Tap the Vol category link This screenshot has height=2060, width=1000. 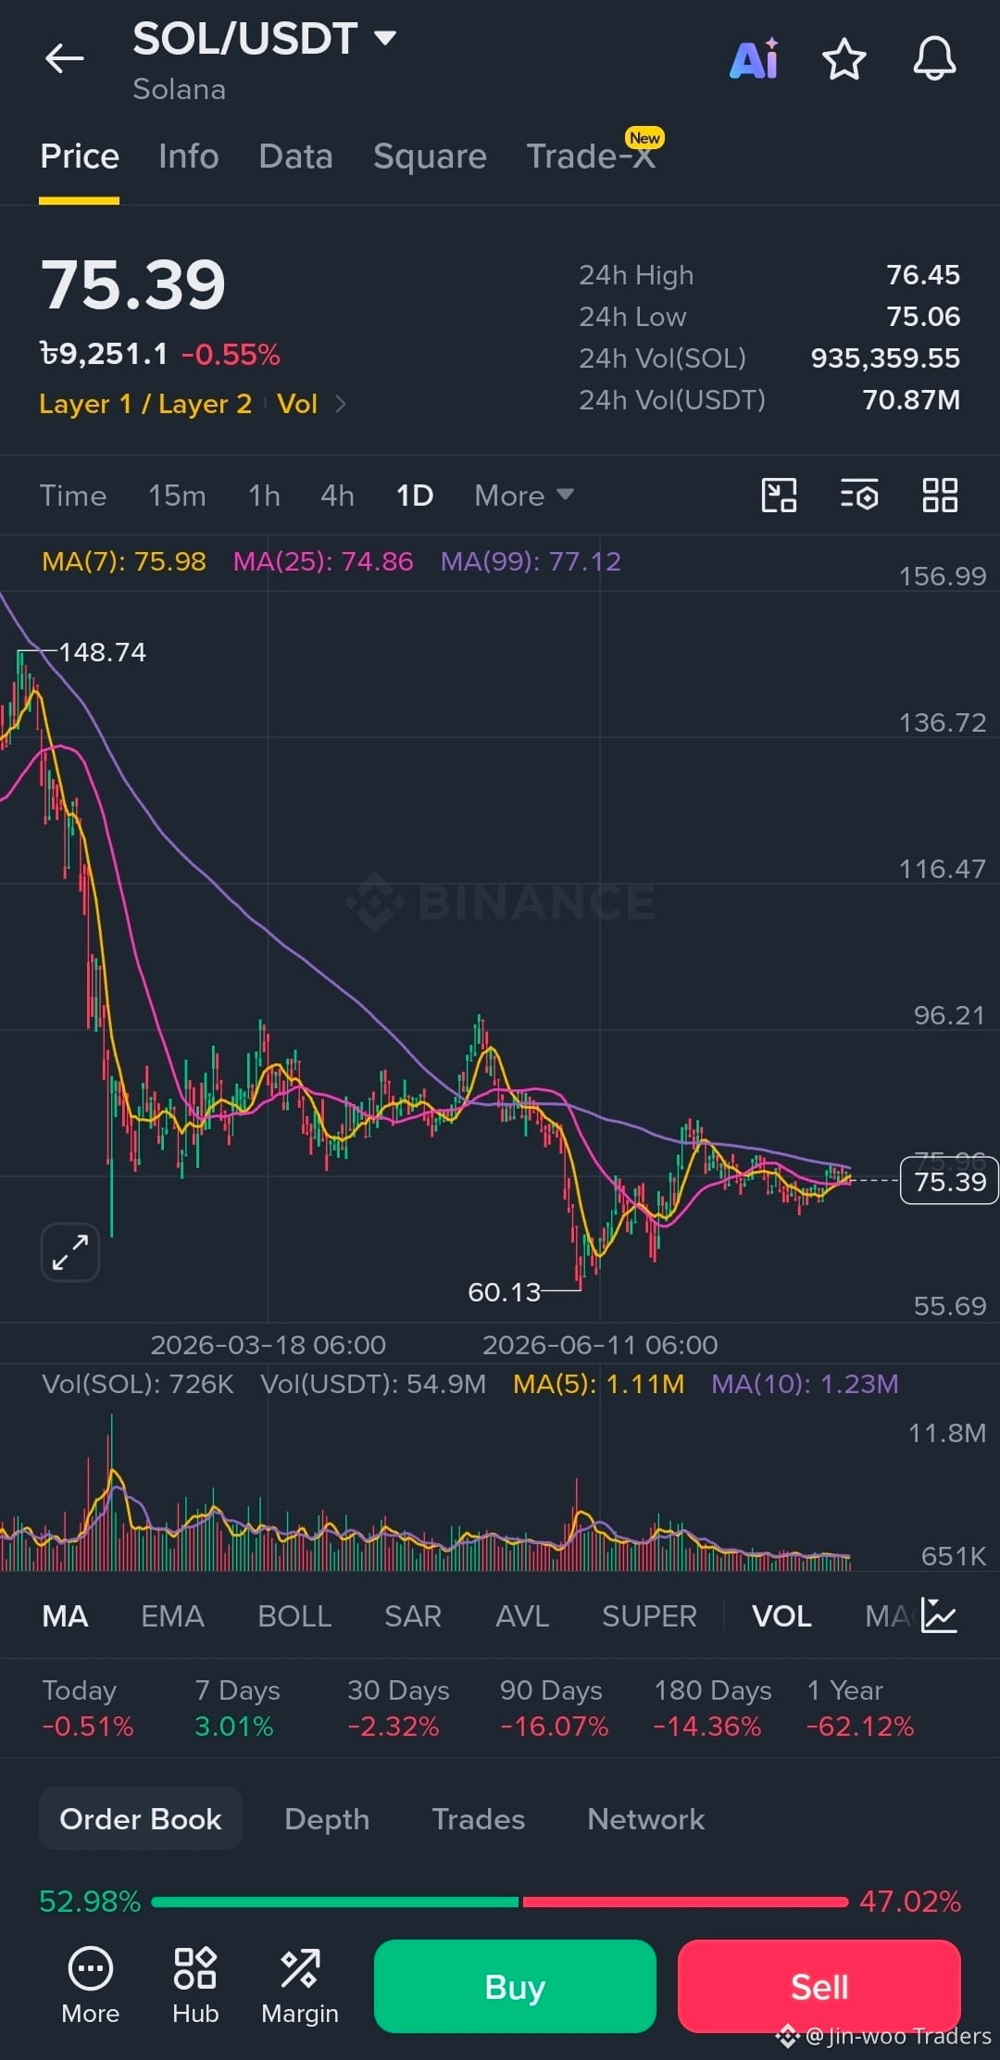[x=297, y=404]
